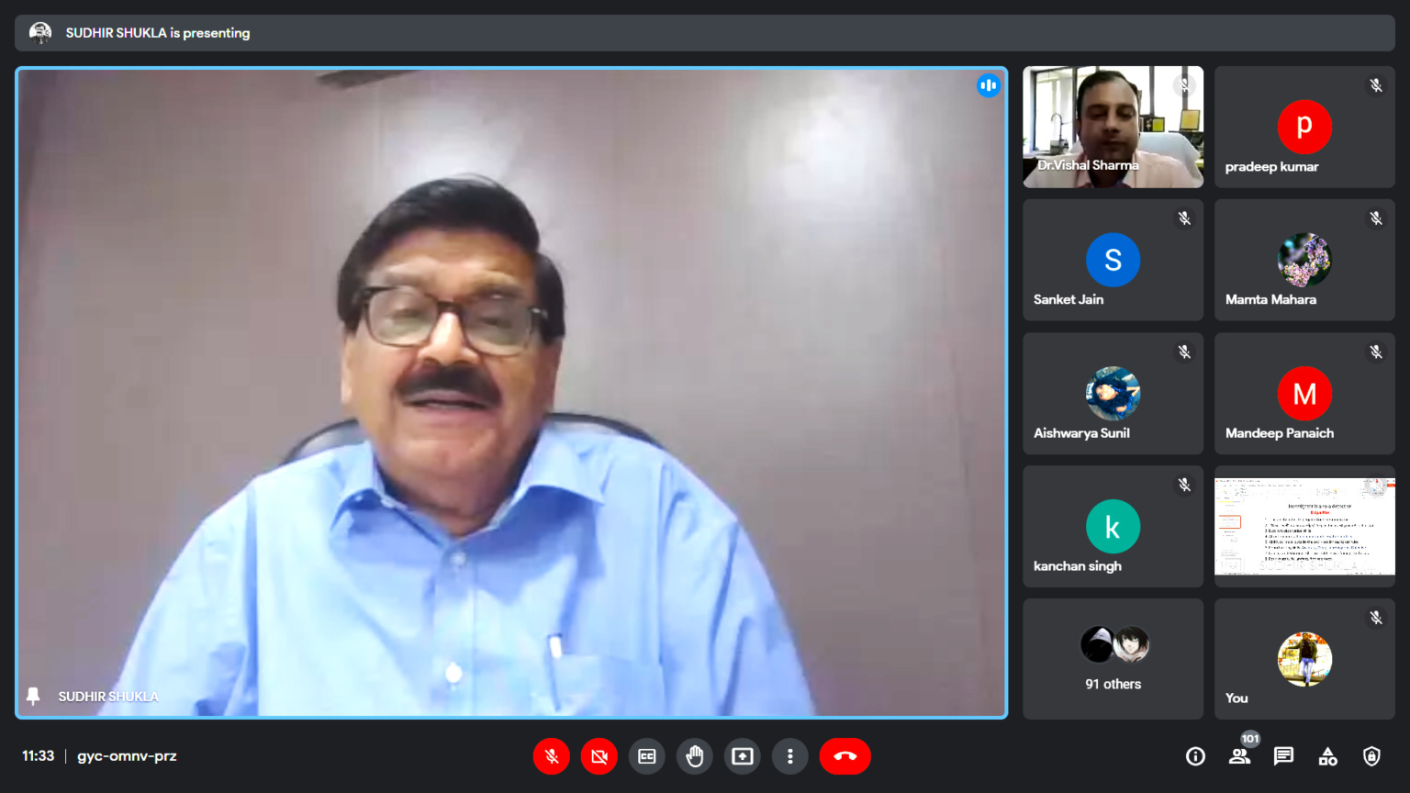Click the SUDHIR SHUKLA is presenting banner

pos(157,33)
